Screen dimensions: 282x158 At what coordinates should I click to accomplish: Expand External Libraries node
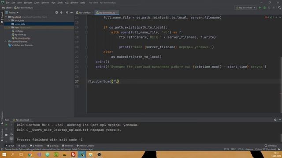(x=6, y=42)
